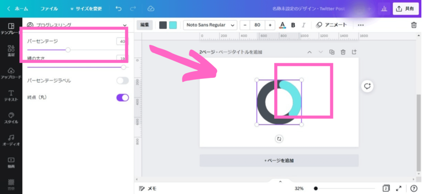The width and height of the screenshot is (445, 194).
Task: Click the rotate handle below the ring
Action: coord(279,139)
